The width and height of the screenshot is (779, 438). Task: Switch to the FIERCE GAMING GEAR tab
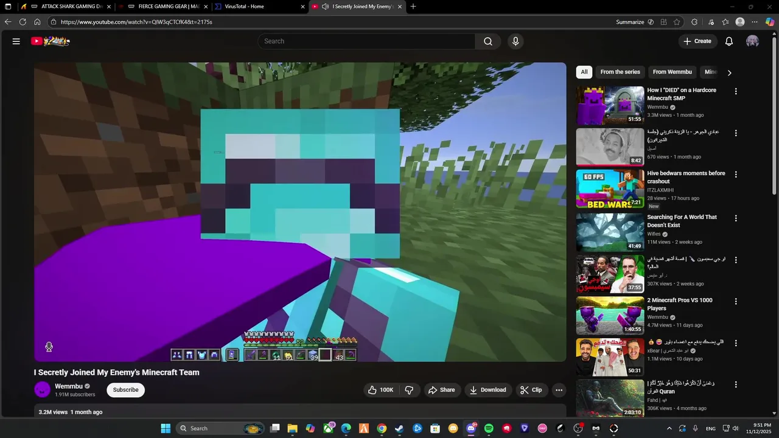point(163,7)
